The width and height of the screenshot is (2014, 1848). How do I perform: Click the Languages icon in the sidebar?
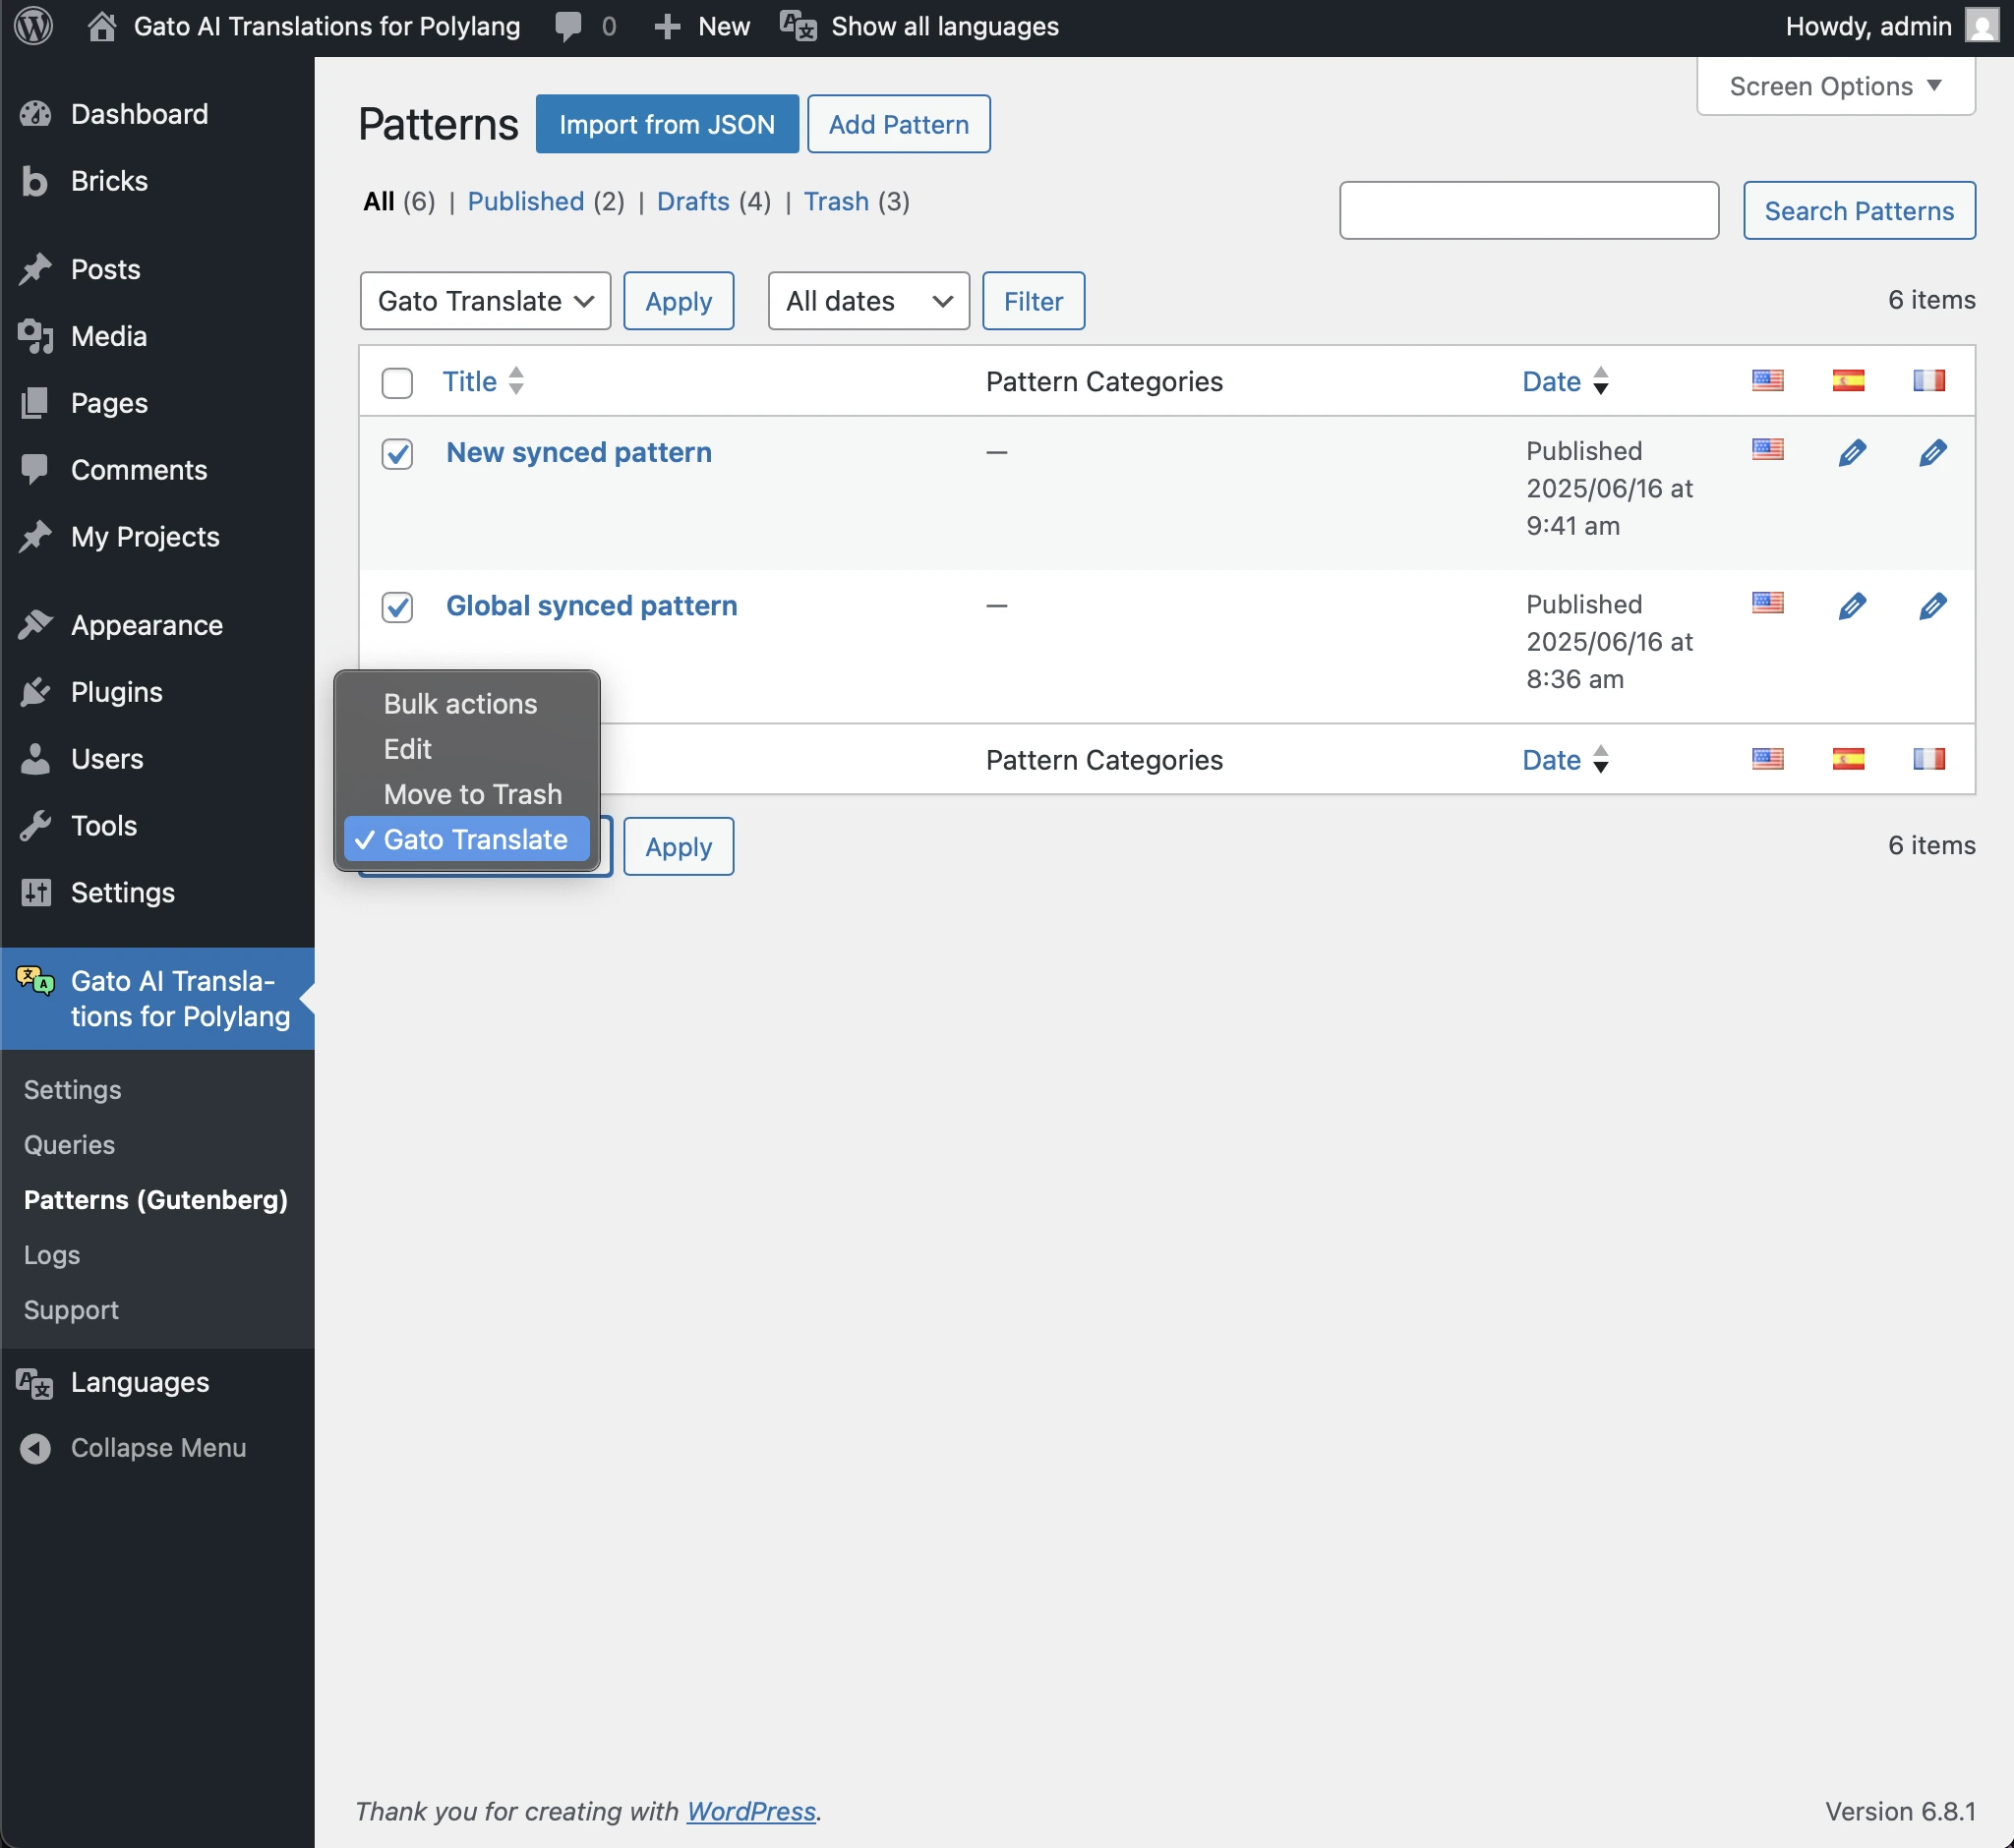coord(33,1382)
